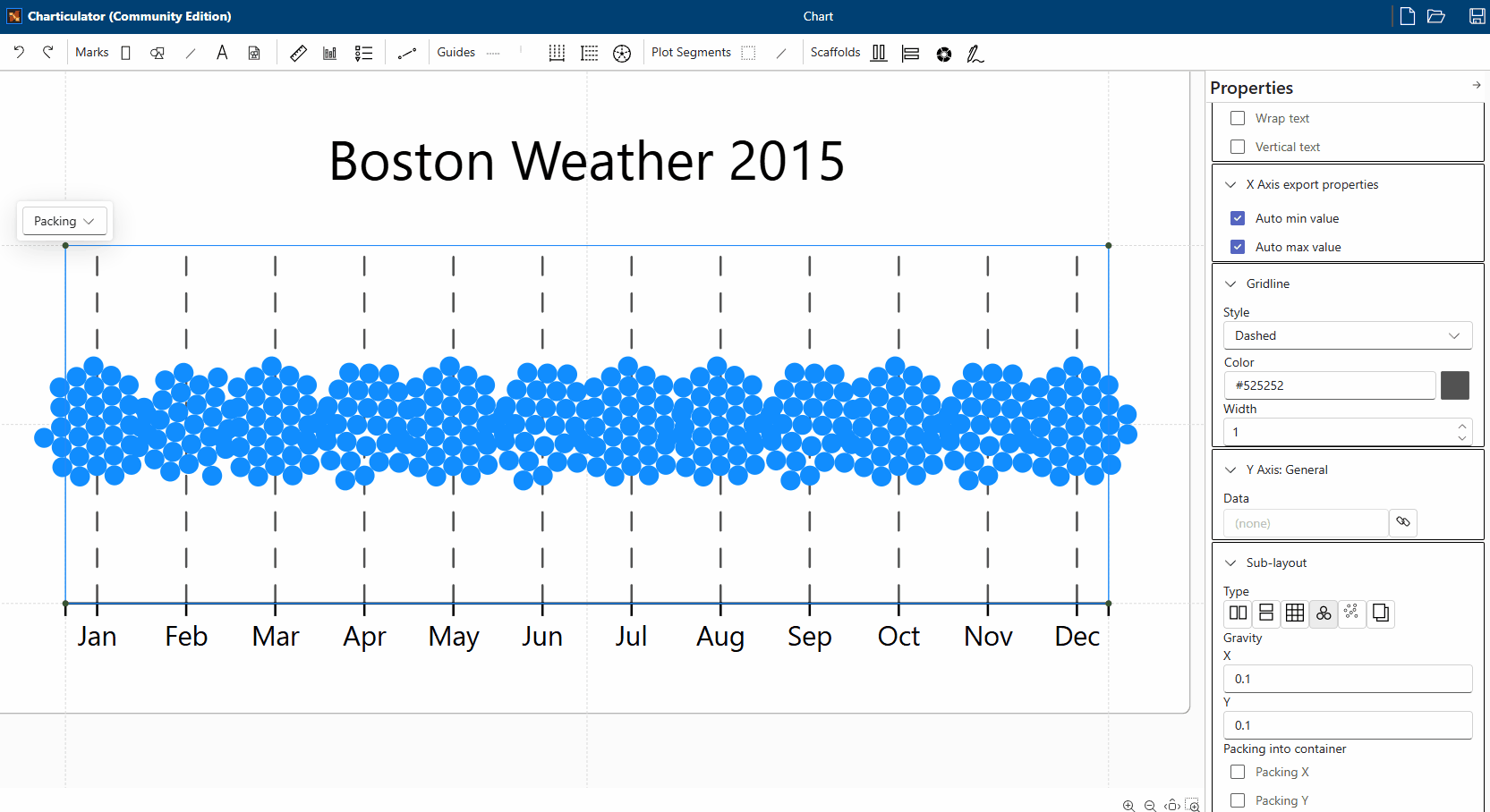Collapse the X Axis export properties section
The height and width of the screenshot is (812, 1490).
click(1230, 184)
